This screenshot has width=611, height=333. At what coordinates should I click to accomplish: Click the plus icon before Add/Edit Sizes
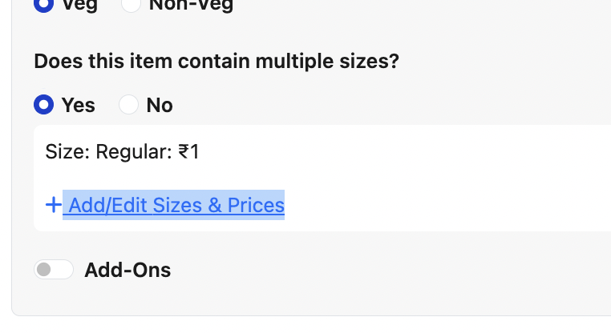tap(53, 206)
